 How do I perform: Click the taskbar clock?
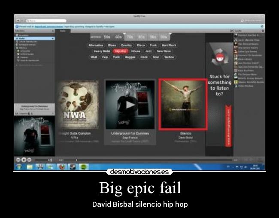255,167
